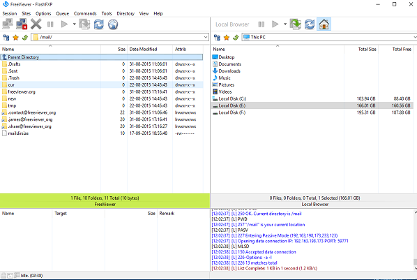Open the Options menu
Viewport: 417px width, 280px height.
(x=43, y=13)
